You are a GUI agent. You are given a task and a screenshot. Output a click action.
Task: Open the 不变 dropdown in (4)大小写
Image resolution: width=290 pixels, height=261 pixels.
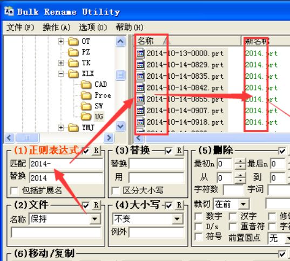tap(177, 219)
